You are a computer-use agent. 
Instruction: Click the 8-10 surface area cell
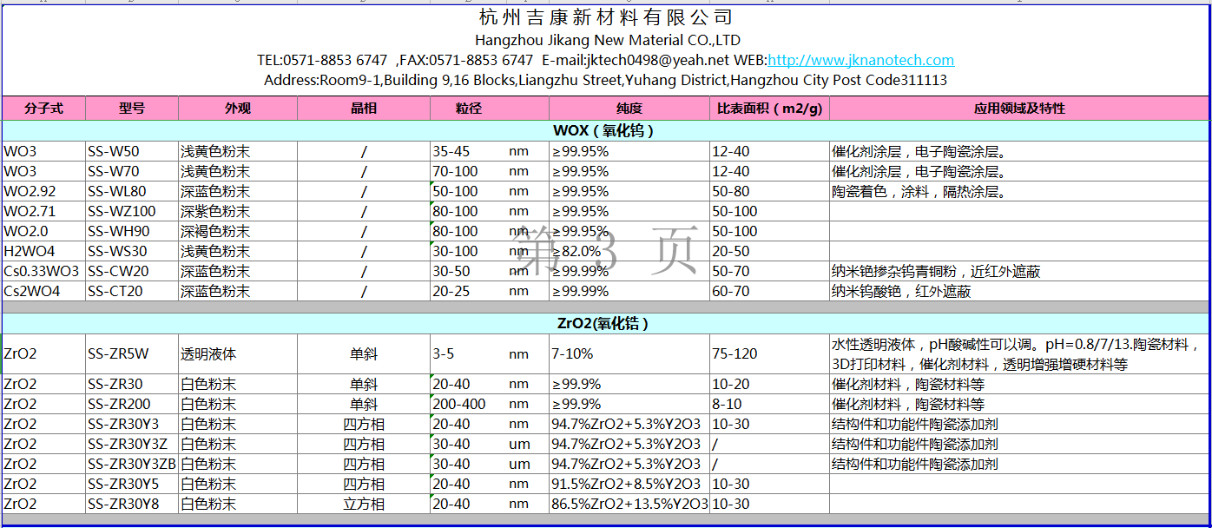(x=769, y=404)
